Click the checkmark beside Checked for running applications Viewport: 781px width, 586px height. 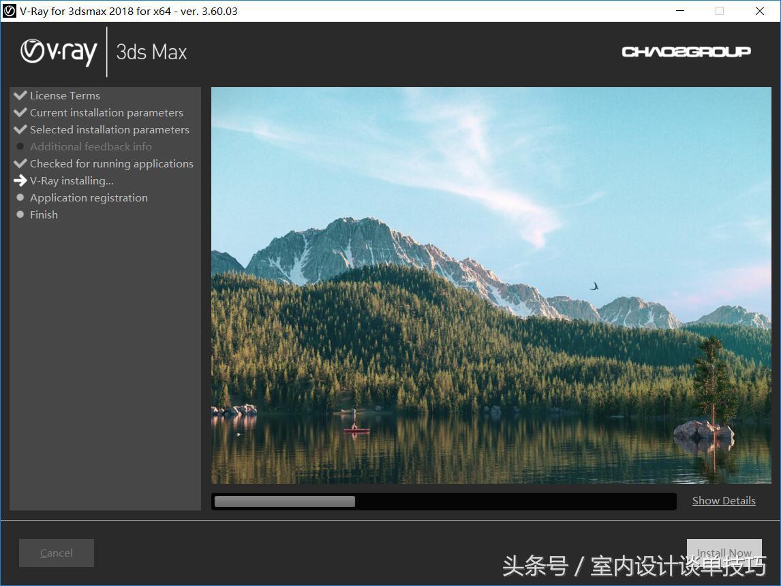(20, 163)
